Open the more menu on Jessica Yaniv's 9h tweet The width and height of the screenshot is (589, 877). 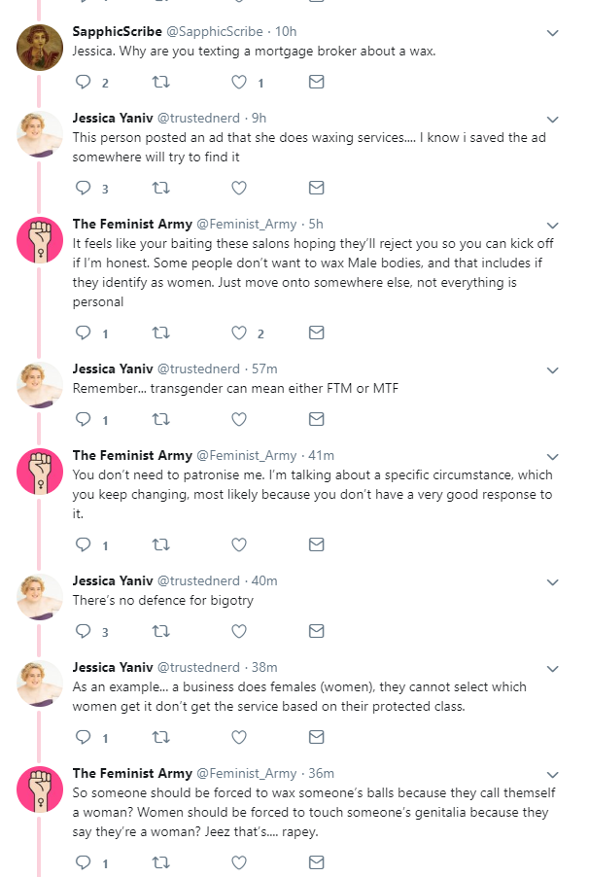point(553,120)
